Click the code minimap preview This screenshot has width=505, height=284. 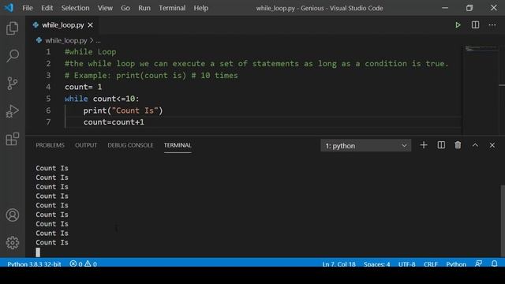(481, 49)
